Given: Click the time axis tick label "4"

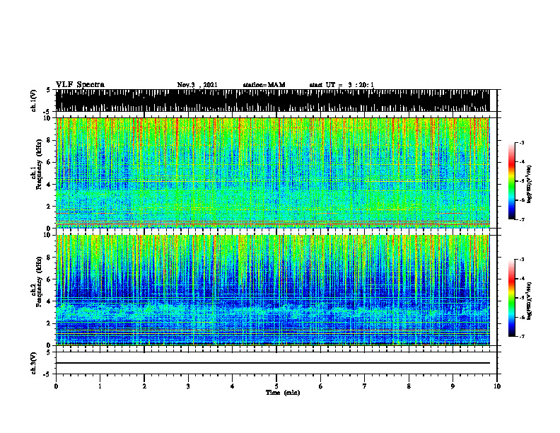Looking at the screenshot, I should click(x=233, y=386).
